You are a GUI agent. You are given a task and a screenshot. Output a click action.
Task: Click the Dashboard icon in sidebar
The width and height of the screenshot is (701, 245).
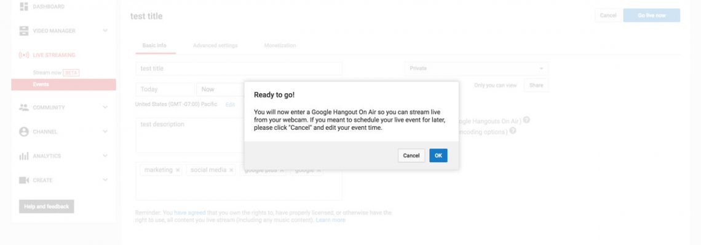[24, 7]
